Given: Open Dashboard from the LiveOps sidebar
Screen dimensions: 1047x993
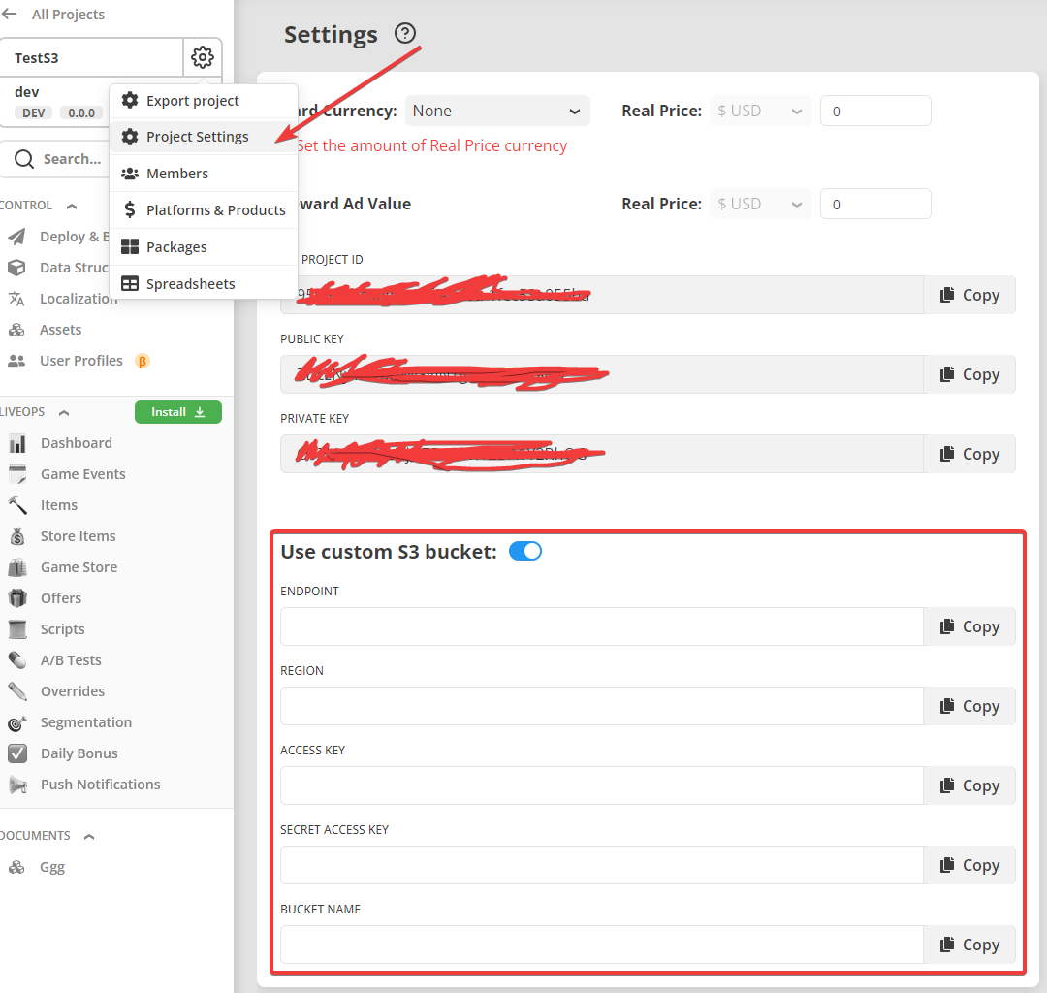Looking at the screenshot, I should click(76, 443).
